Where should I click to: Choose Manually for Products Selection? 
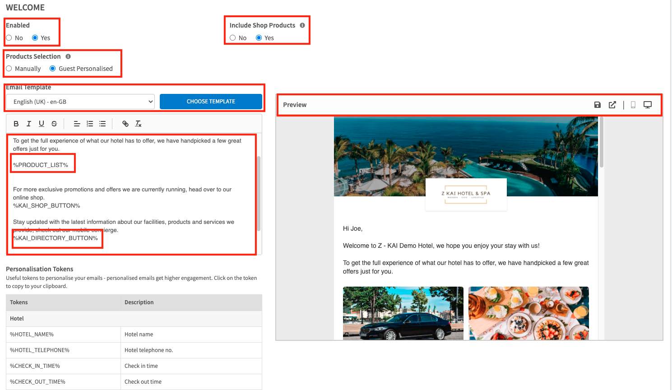click(9, 69)
